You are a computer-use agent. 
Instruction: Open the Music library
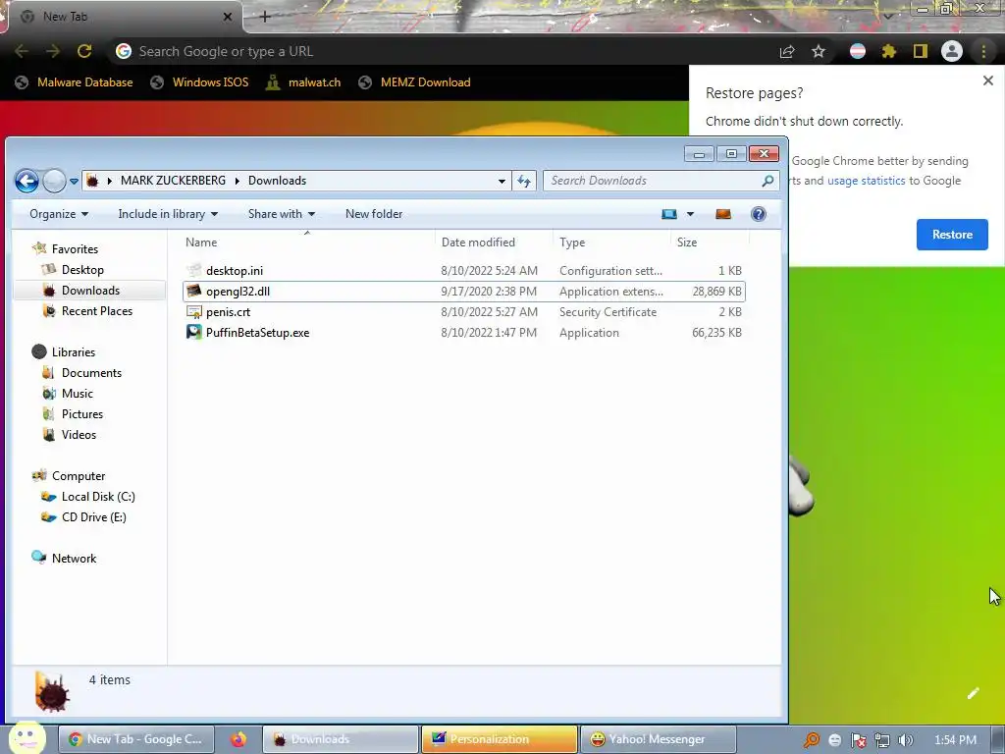pos(77,394)
